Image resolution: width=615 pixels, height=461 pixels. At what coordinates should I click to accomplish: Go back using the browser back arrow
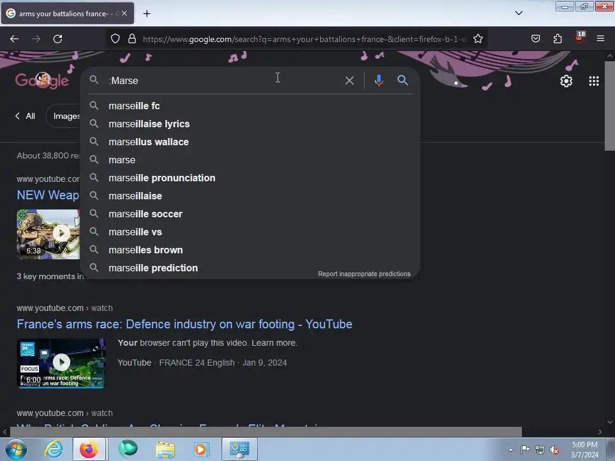pos(14,39)
